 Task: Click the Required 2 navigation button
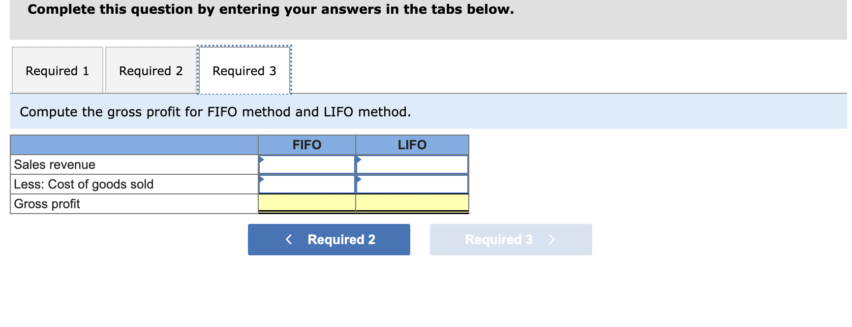coord(329,240)
